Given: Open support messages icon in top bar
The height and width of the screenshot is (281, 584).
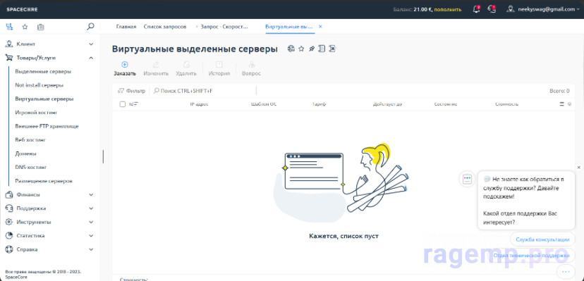Looking at the screenshot, I should 492,10.
